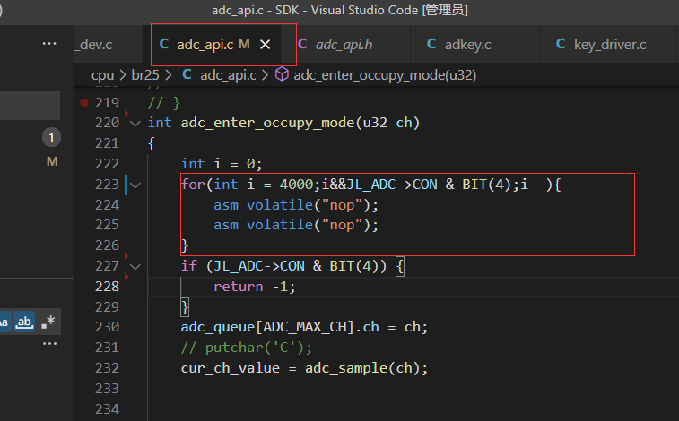Click line number 232 in the gutter
This screenshot has width=679, height=421.
point(107,368)
